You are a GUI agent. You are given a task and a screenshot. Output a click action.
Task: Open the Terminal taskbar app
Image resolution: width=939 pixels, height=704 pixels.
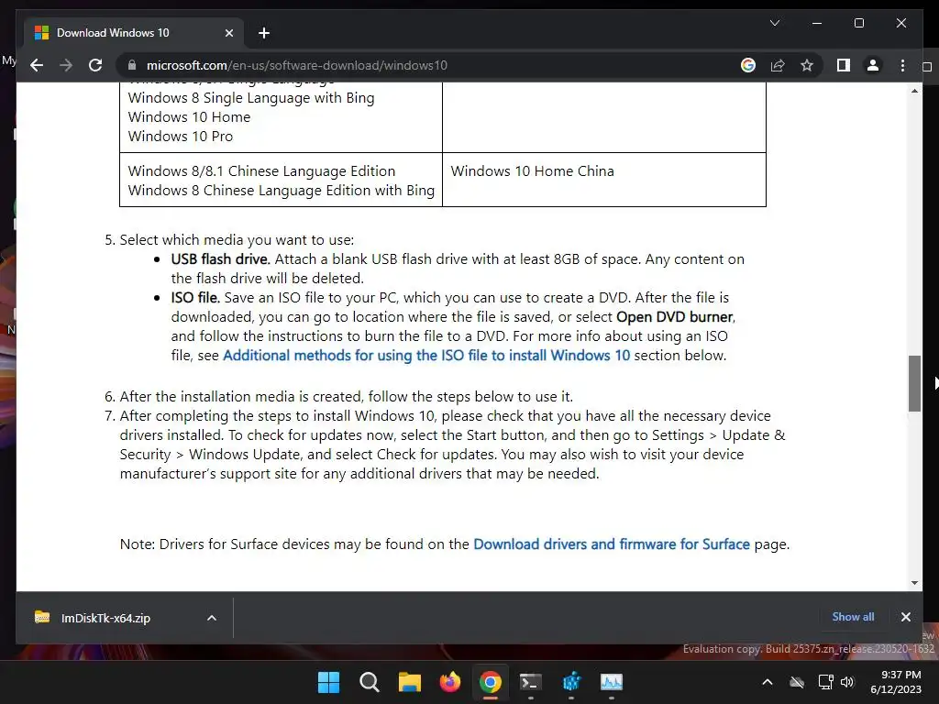click(x=531, y=682)
